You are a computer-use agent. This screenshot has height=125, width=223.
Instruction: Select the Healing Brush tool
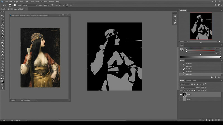click(x=2, y=34)
